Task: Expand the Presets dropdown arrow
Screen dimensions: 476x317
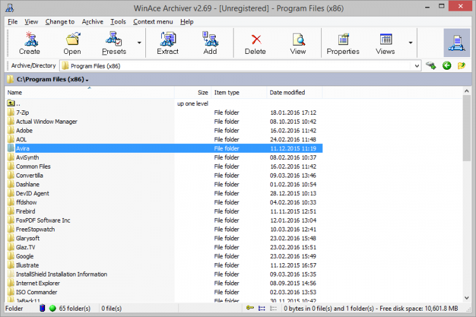Action: [x=140, y=42]
